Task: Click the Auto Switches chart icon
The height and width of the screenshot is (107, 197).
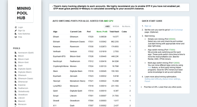Action: [x=15, y=34]
